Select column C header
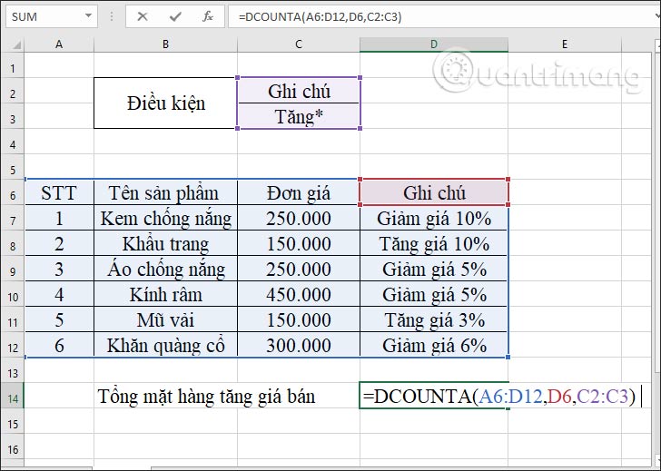Screen dimensions: 661x471 tap(299, 44)
